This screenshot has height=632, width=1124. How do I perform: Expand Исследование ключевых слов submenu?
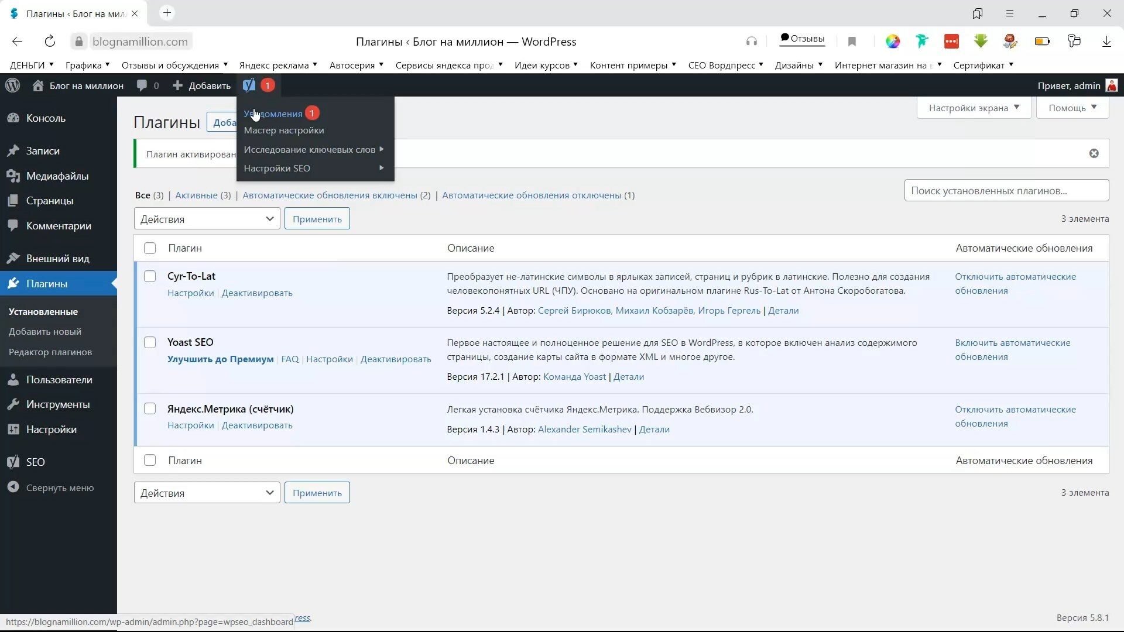[315, 149]
